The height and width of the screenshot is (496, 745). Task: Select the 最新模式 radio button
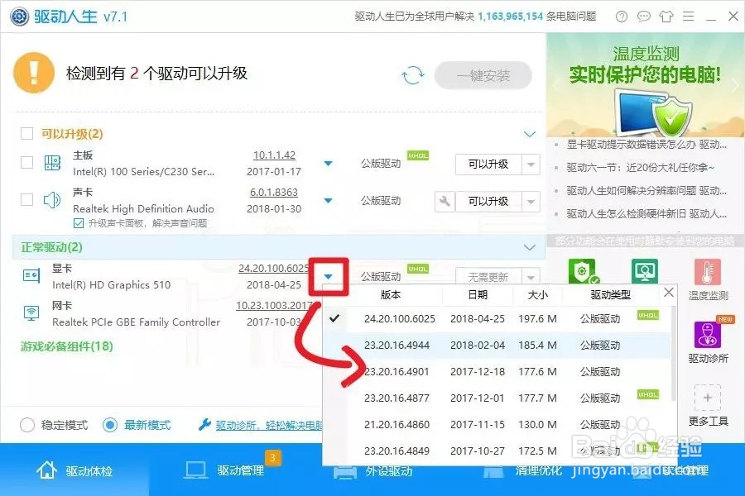click(x=110, y=425)
